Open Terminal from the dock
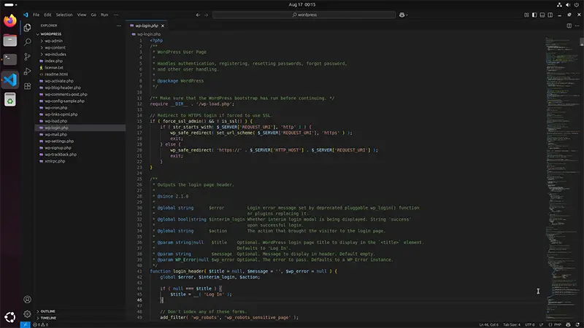Screen dimensions: 584x328 coord(10,60)
